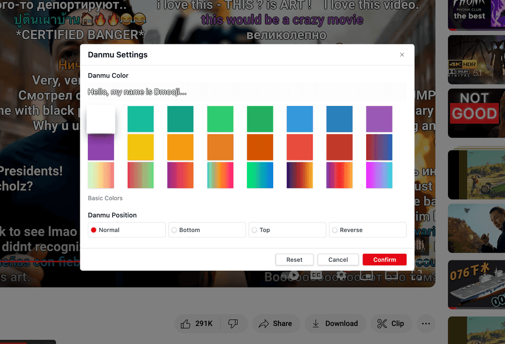The width and height of the screenshot is (505, 344).
Task: Pick the green-to-blue gradient swatch
Action: [x=260, y=175]
